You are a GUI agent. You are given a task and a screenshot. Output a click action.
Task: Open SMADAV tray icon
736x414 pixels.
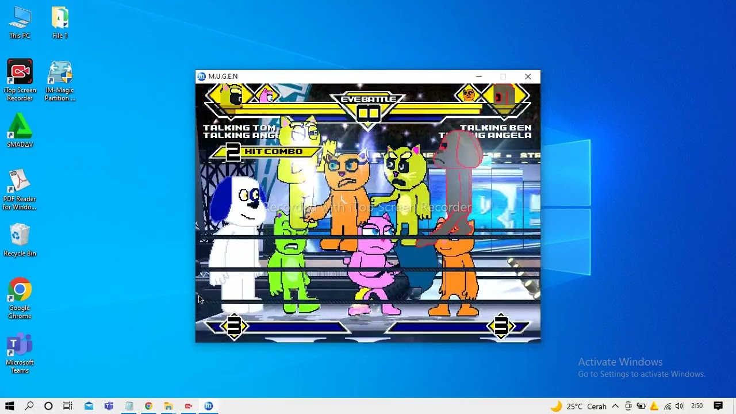[654, 406]
